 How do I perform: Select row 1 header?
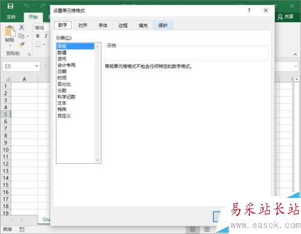[x=5, y=86]
